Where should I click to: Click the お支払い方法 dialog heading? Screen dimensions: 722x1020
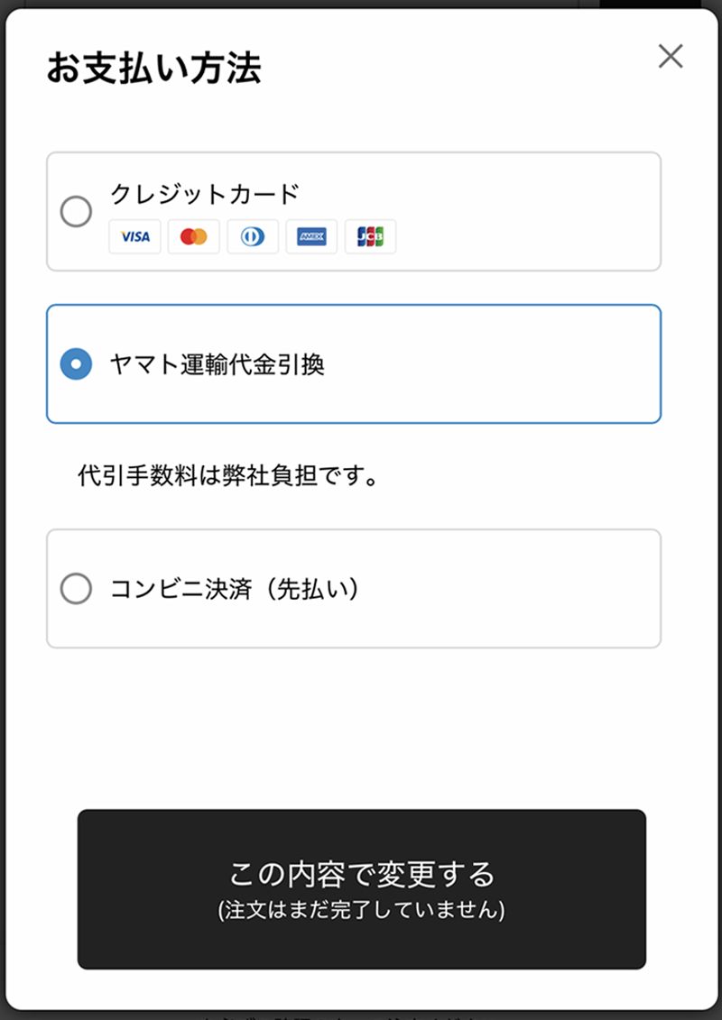coord(153,69)
